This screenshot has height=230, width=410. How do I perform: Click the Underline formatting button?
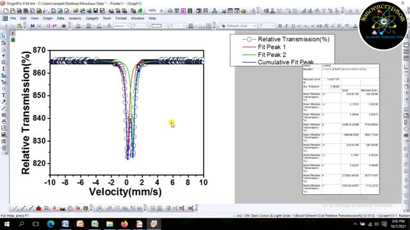click(293, 26)
